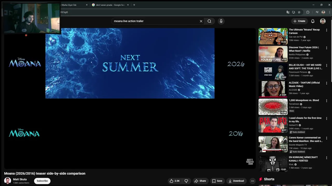The image size is (332, 186).
Task: Open the Create menu
Action: pyautogui.click(x=299, y=21)
